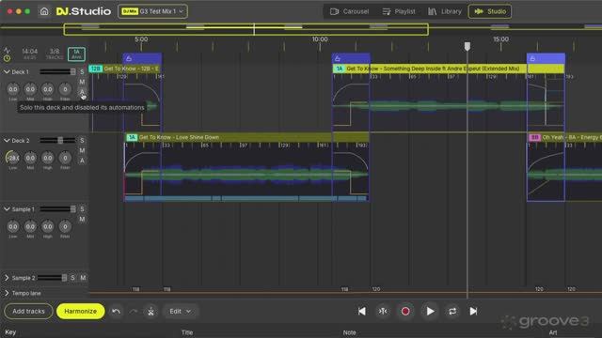Switch to the Carousel view

(x=349, y=11)
